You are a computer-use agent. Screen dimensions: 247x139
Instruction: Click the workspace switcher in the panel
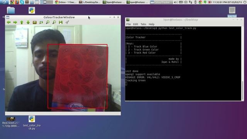tap(46, 2)
